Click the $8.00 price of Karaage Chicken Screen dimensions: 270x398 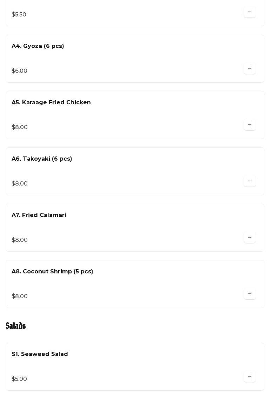[x=20, y=127]
